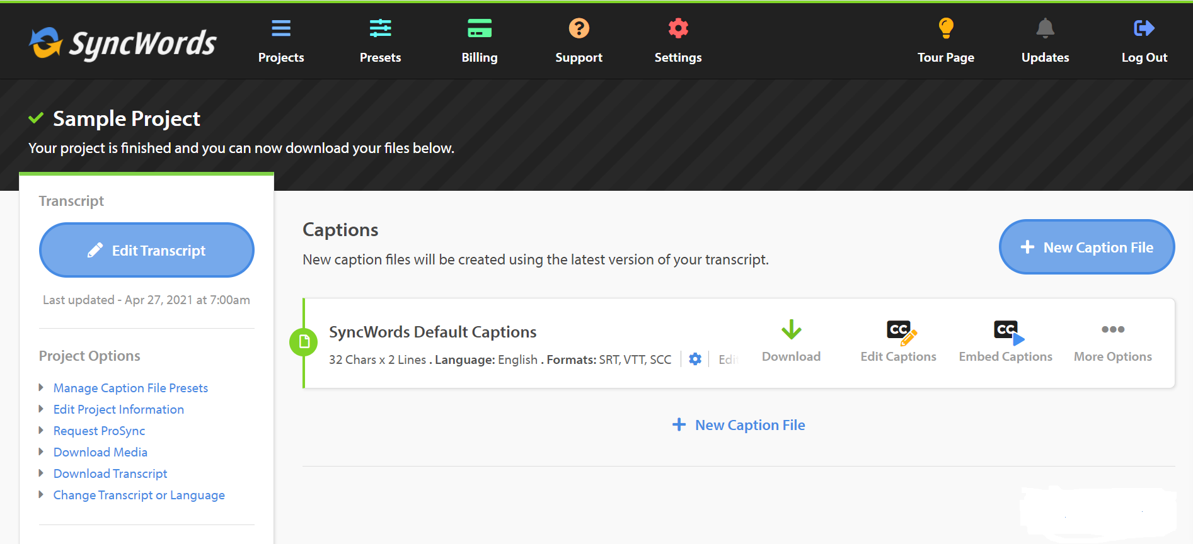Click the Download Transcript link
The width and height of the screenshot is (1193, 544).
click(110, 473)
